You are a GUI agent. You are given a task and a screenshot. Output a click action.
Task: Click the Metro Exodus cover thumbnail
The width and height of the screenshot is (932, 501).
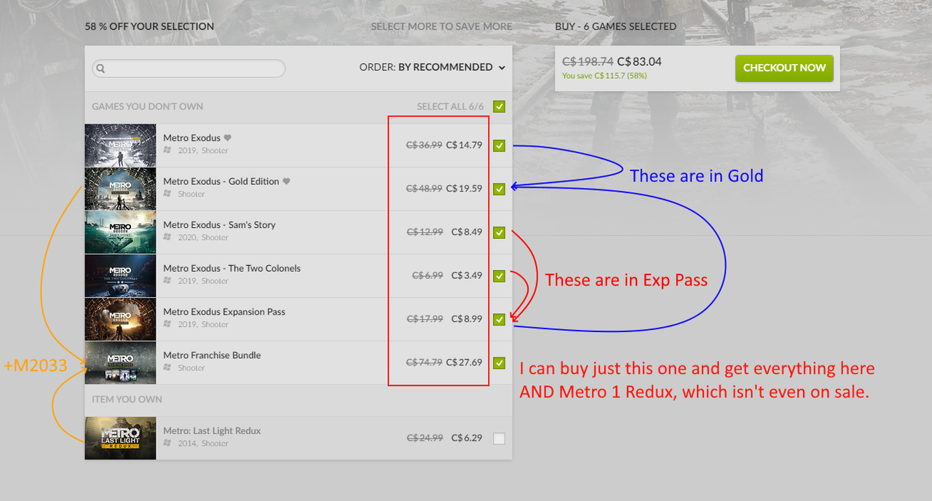click(x=120, y=146)
